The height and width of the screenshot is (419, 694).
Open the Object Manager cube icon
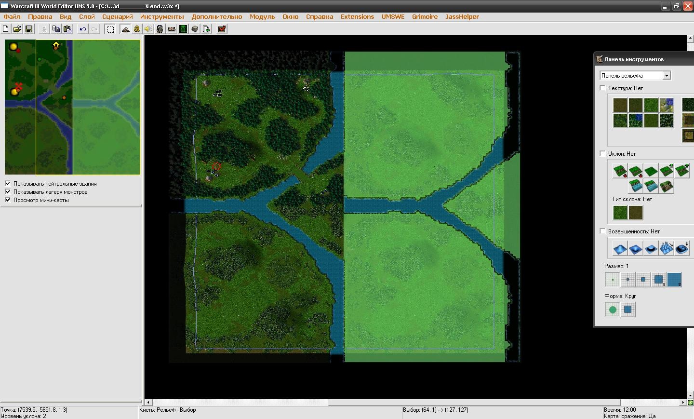point(195,29)
